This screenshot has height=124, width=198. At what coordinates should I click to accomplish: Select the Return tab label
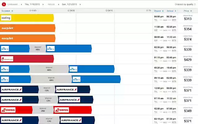coord(51,4)
